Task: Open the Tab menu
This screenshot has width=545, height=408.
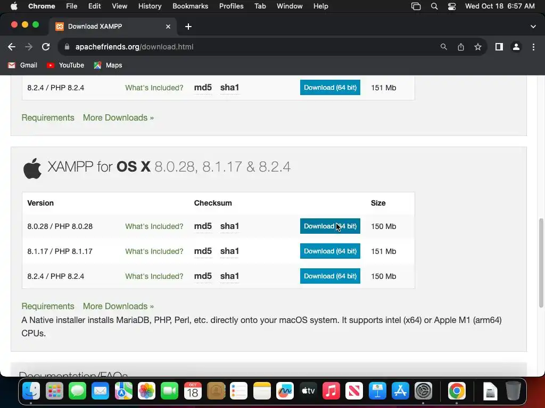Action: pyautogui.click(x=260, y=6)
